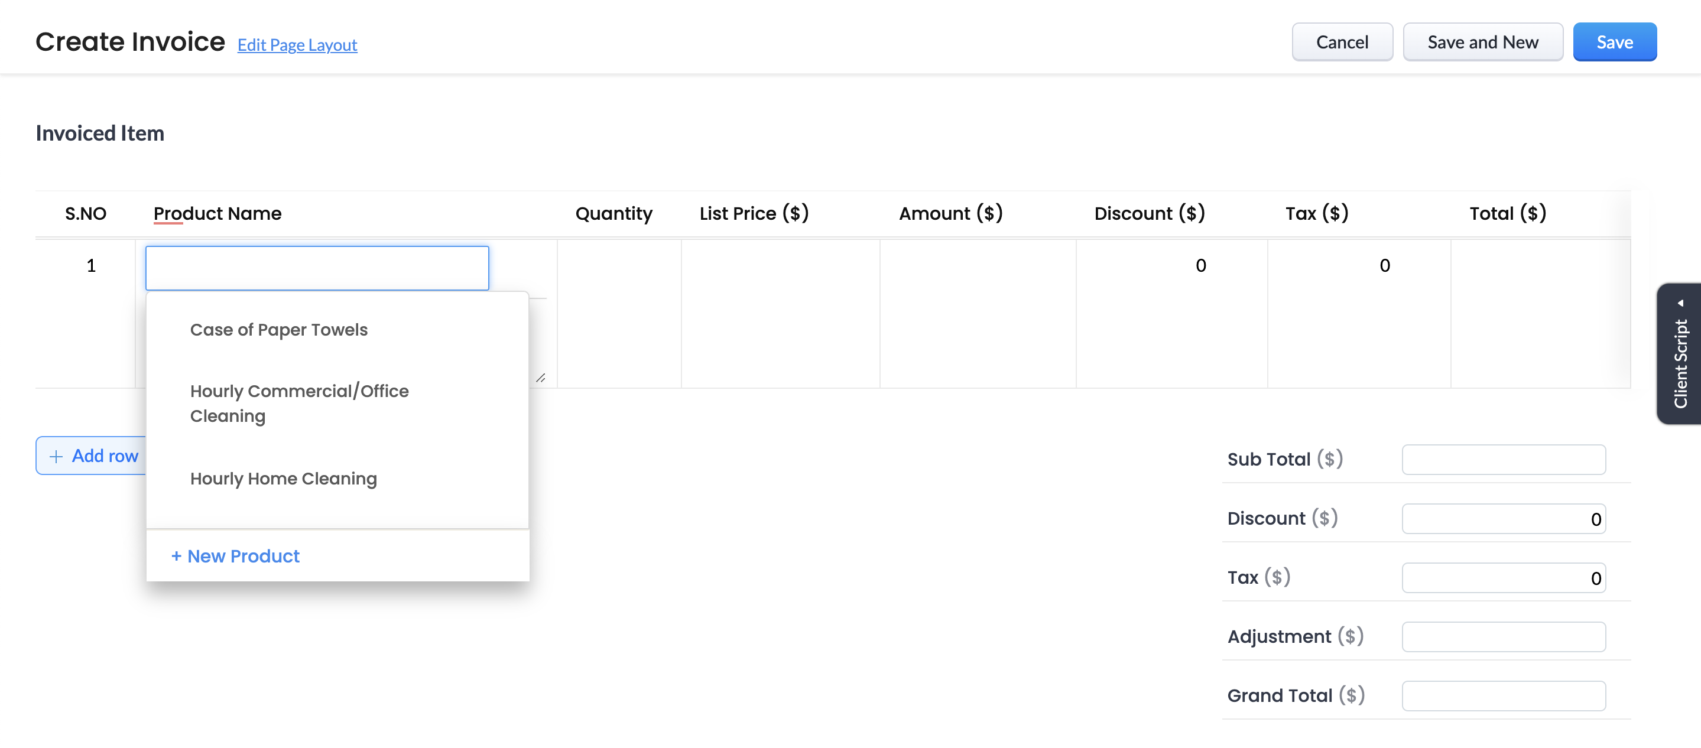Click the Sub Total input box
Viewport: 1701px width, 748px height.
point(1503,460)
